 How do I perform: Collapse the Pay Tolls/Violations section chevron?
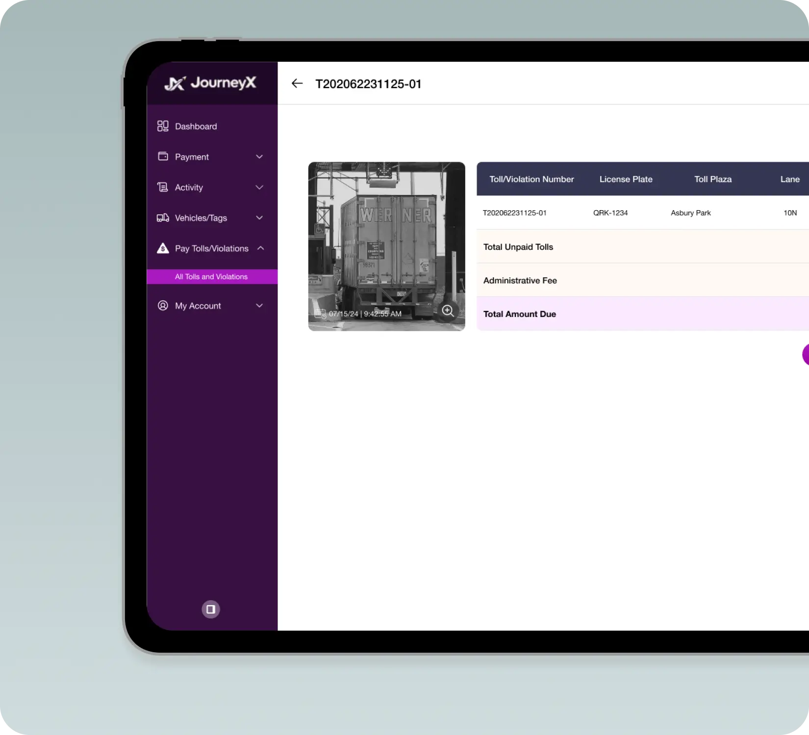(260, 248)
